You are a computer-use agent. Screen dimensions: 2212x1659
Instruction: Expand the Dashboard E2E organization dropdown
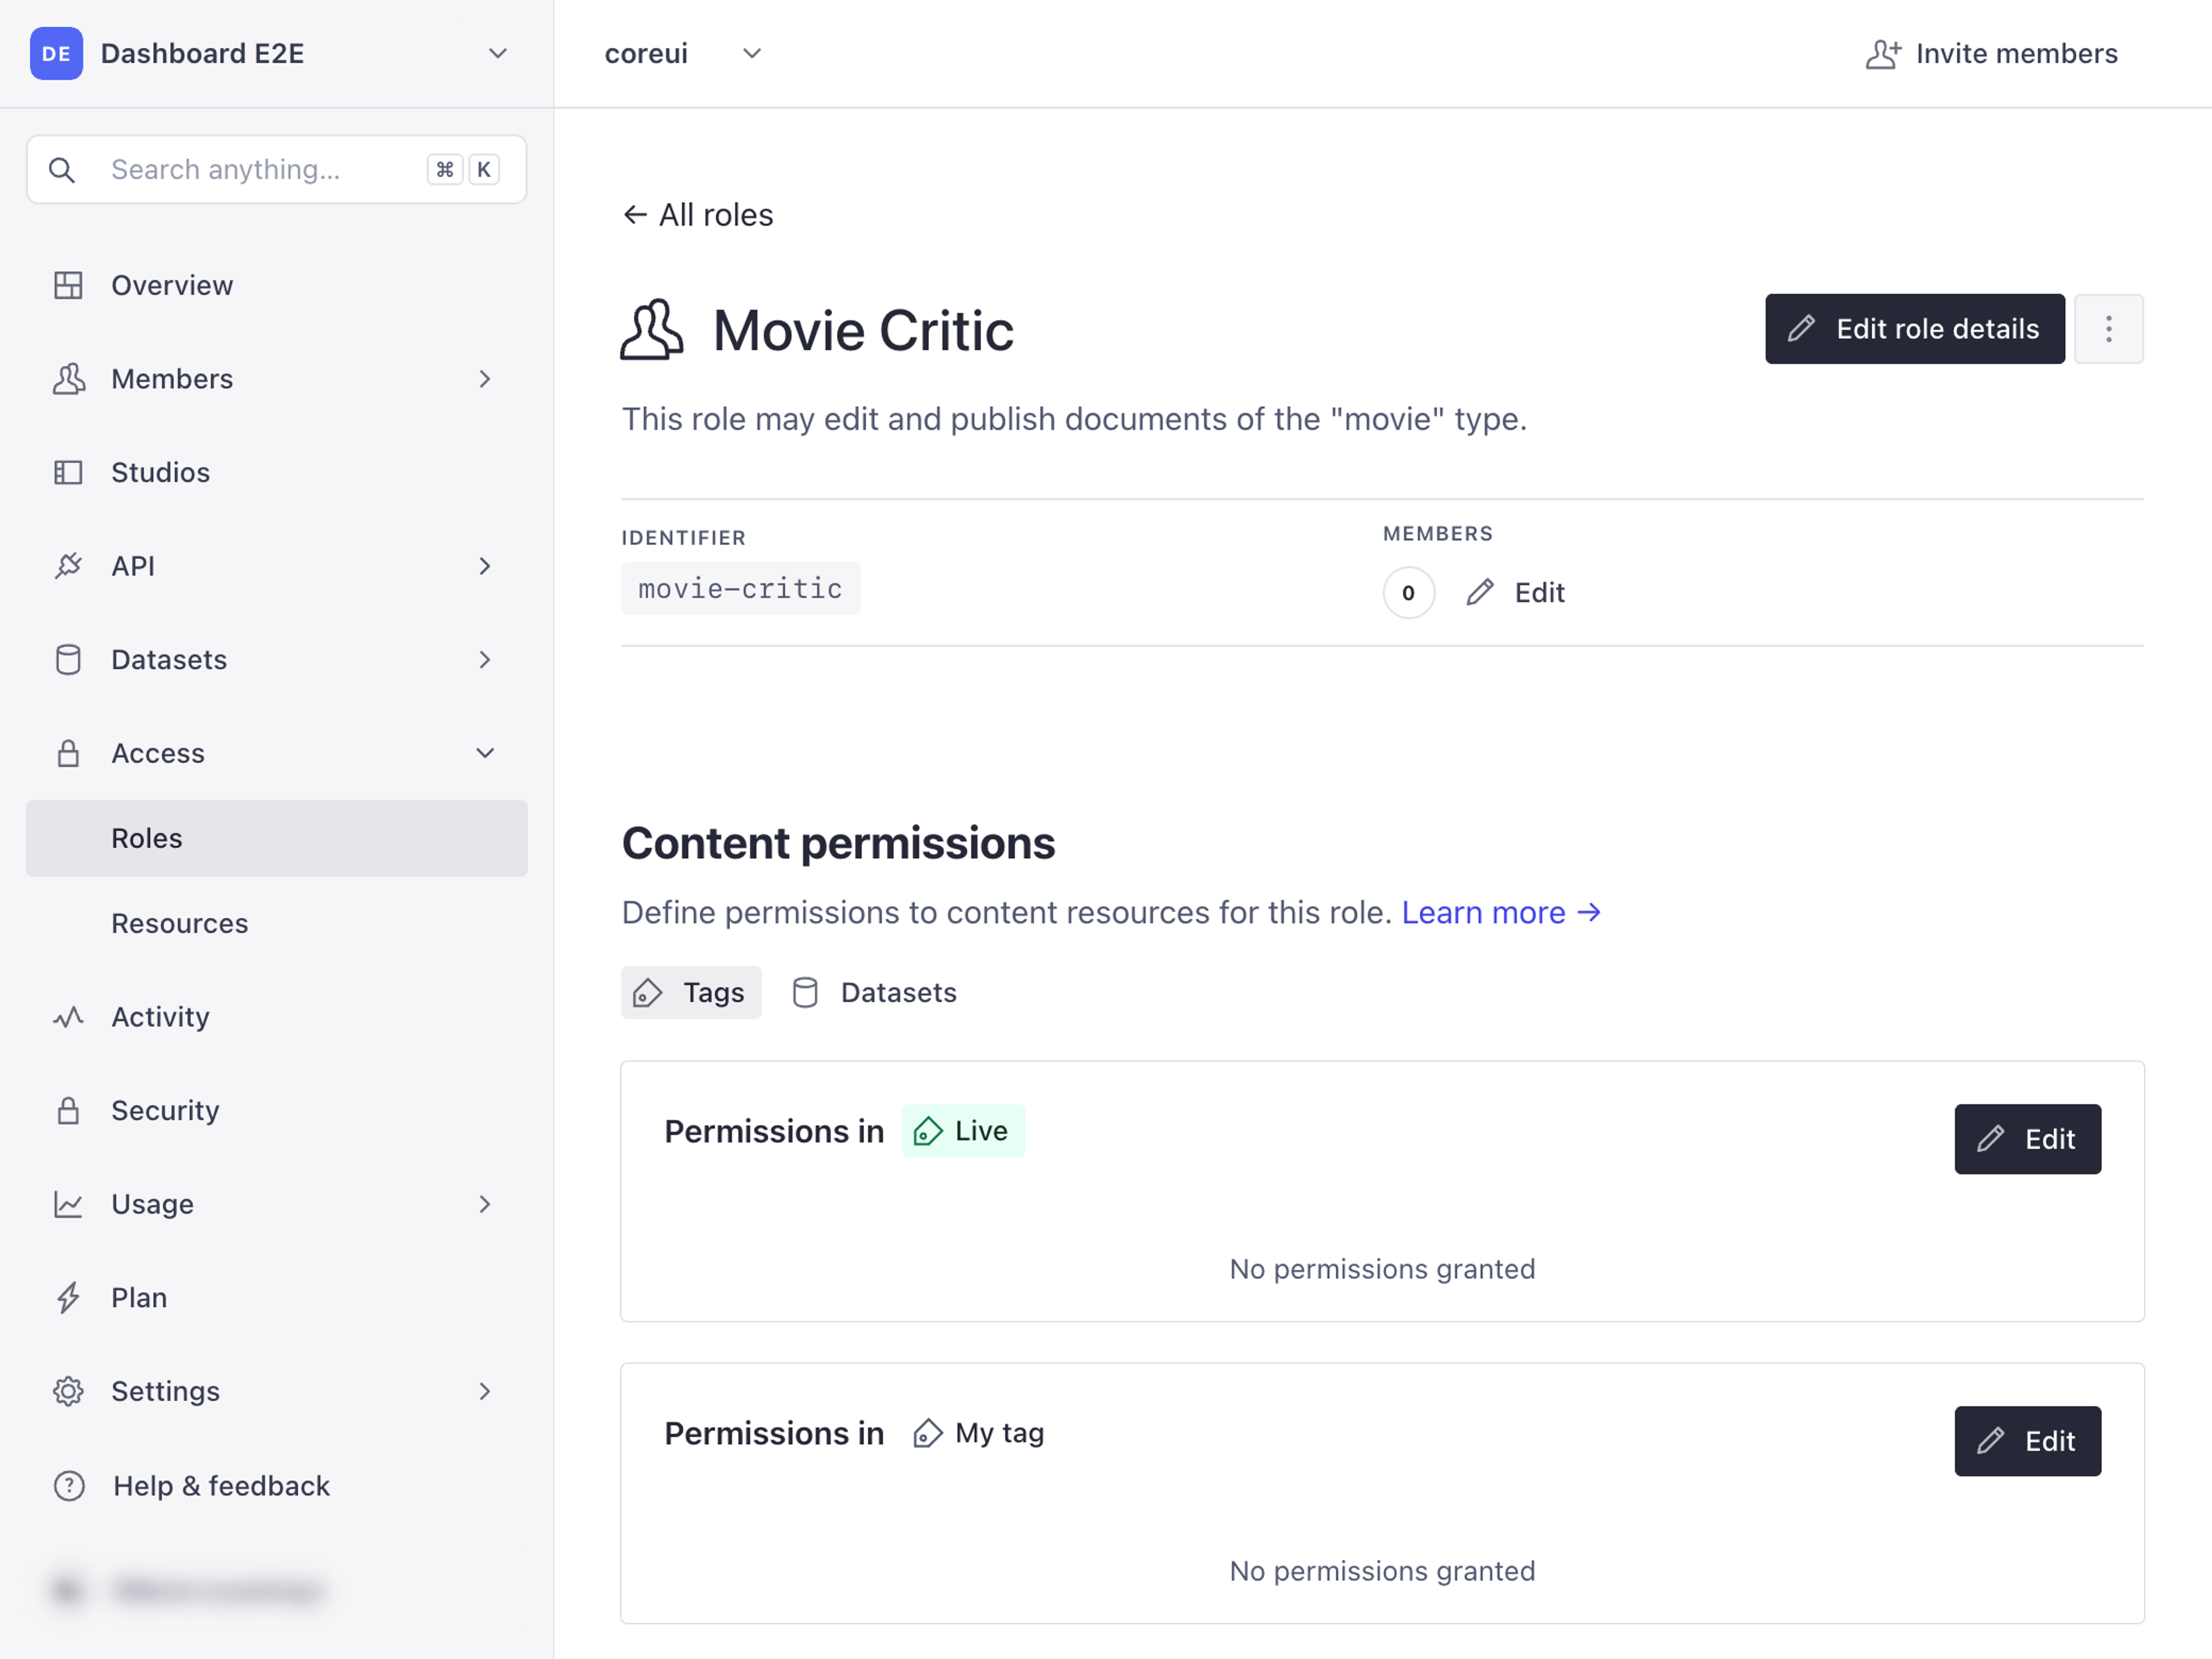pyautogui.click(x=497, y=53)
